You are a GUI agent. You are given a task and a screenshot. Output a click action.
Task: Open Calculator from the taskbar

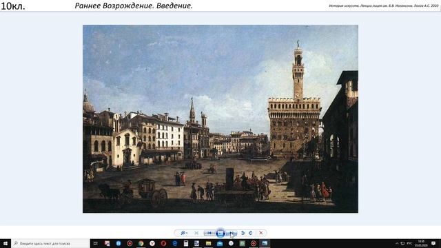tap(186, 243)
